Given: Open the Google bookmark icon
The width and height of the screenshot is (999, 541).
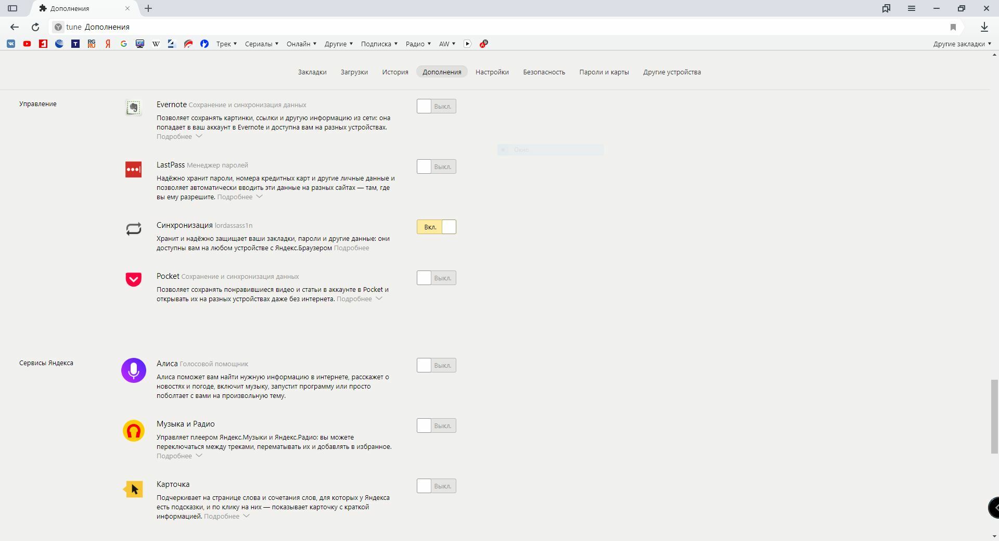Looking at the screenshot, I should pyautogui.click(x=124, y=44).
